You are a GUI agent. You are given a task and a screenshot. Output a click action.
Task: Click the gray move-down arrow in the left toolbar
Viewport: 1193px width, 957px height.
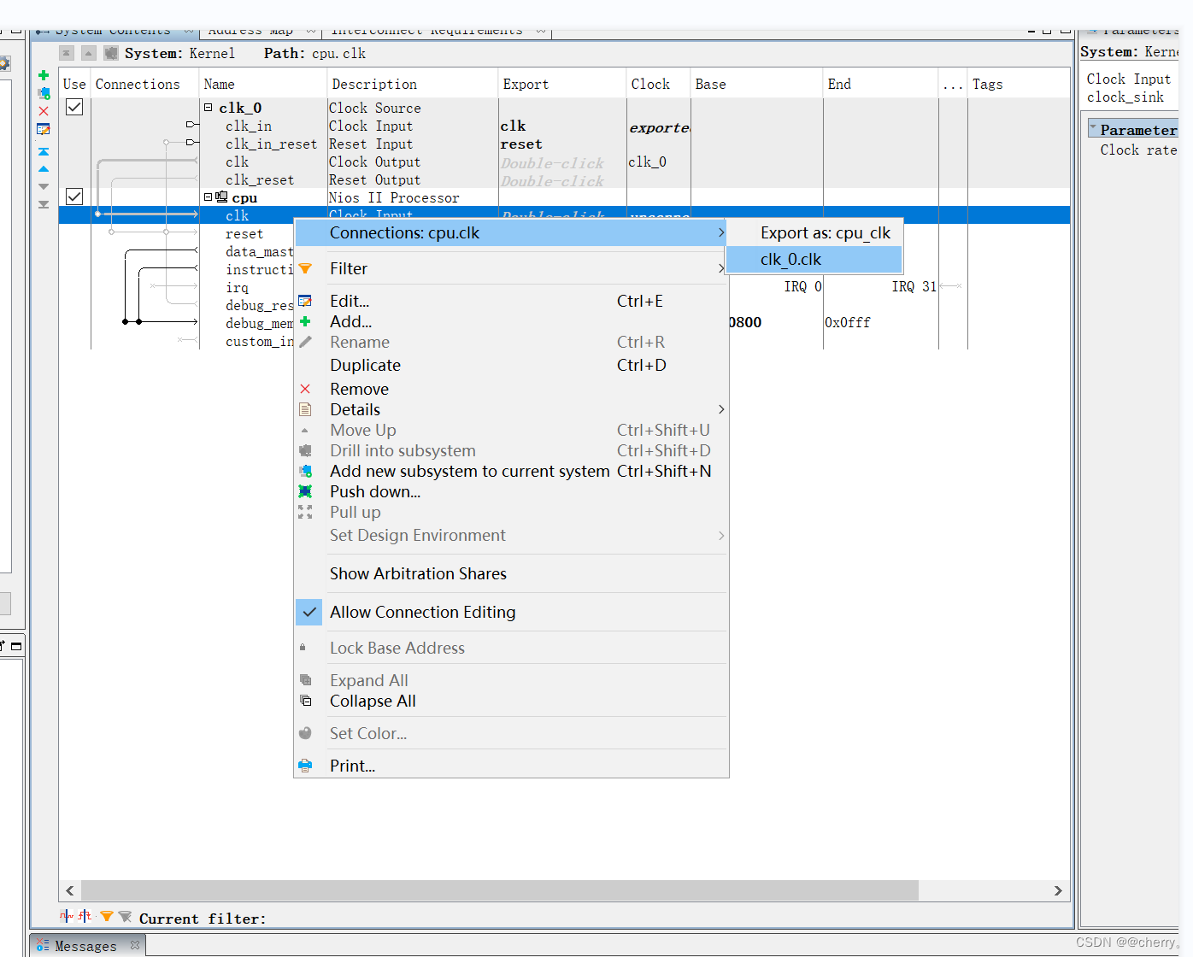[x=44, y=186]
